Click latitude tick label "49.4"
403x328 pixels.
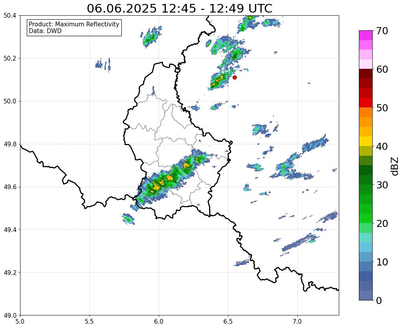(x=10, y=230)
